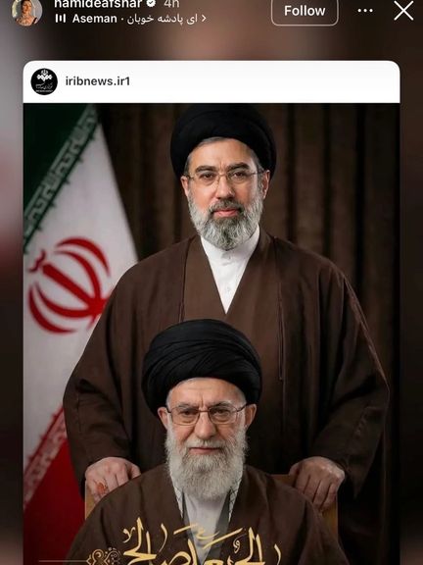This screenshot has height=565, width=423.
Task: Open the reshared post photo
Action: 211,334
